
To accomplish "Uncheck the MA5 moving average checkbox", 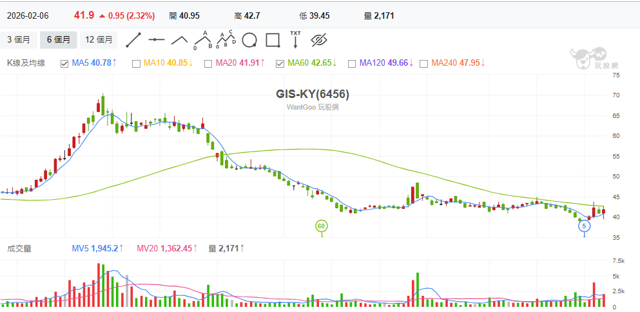I will 64,63.
